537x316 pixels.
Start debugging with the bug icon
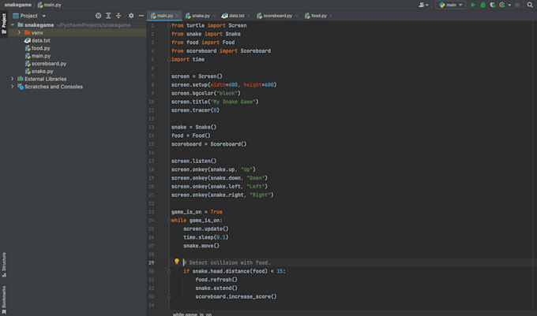click(483, 6)
